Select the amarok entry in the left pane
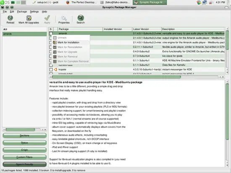The image size is (231, 173). tap(24, 34)
